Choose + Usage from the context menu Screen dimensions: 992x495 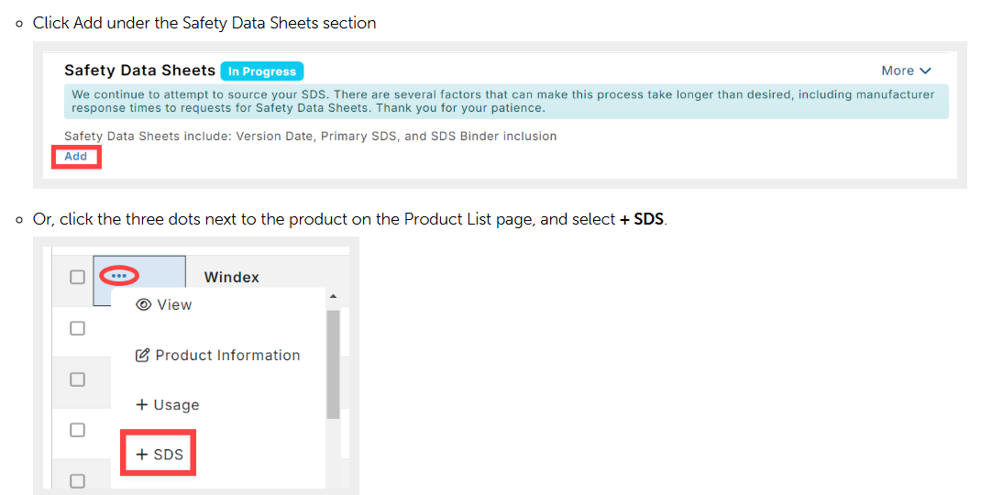click(168, 404)
